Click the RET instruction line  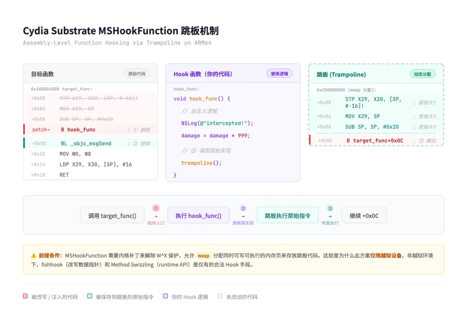point(90,175)
